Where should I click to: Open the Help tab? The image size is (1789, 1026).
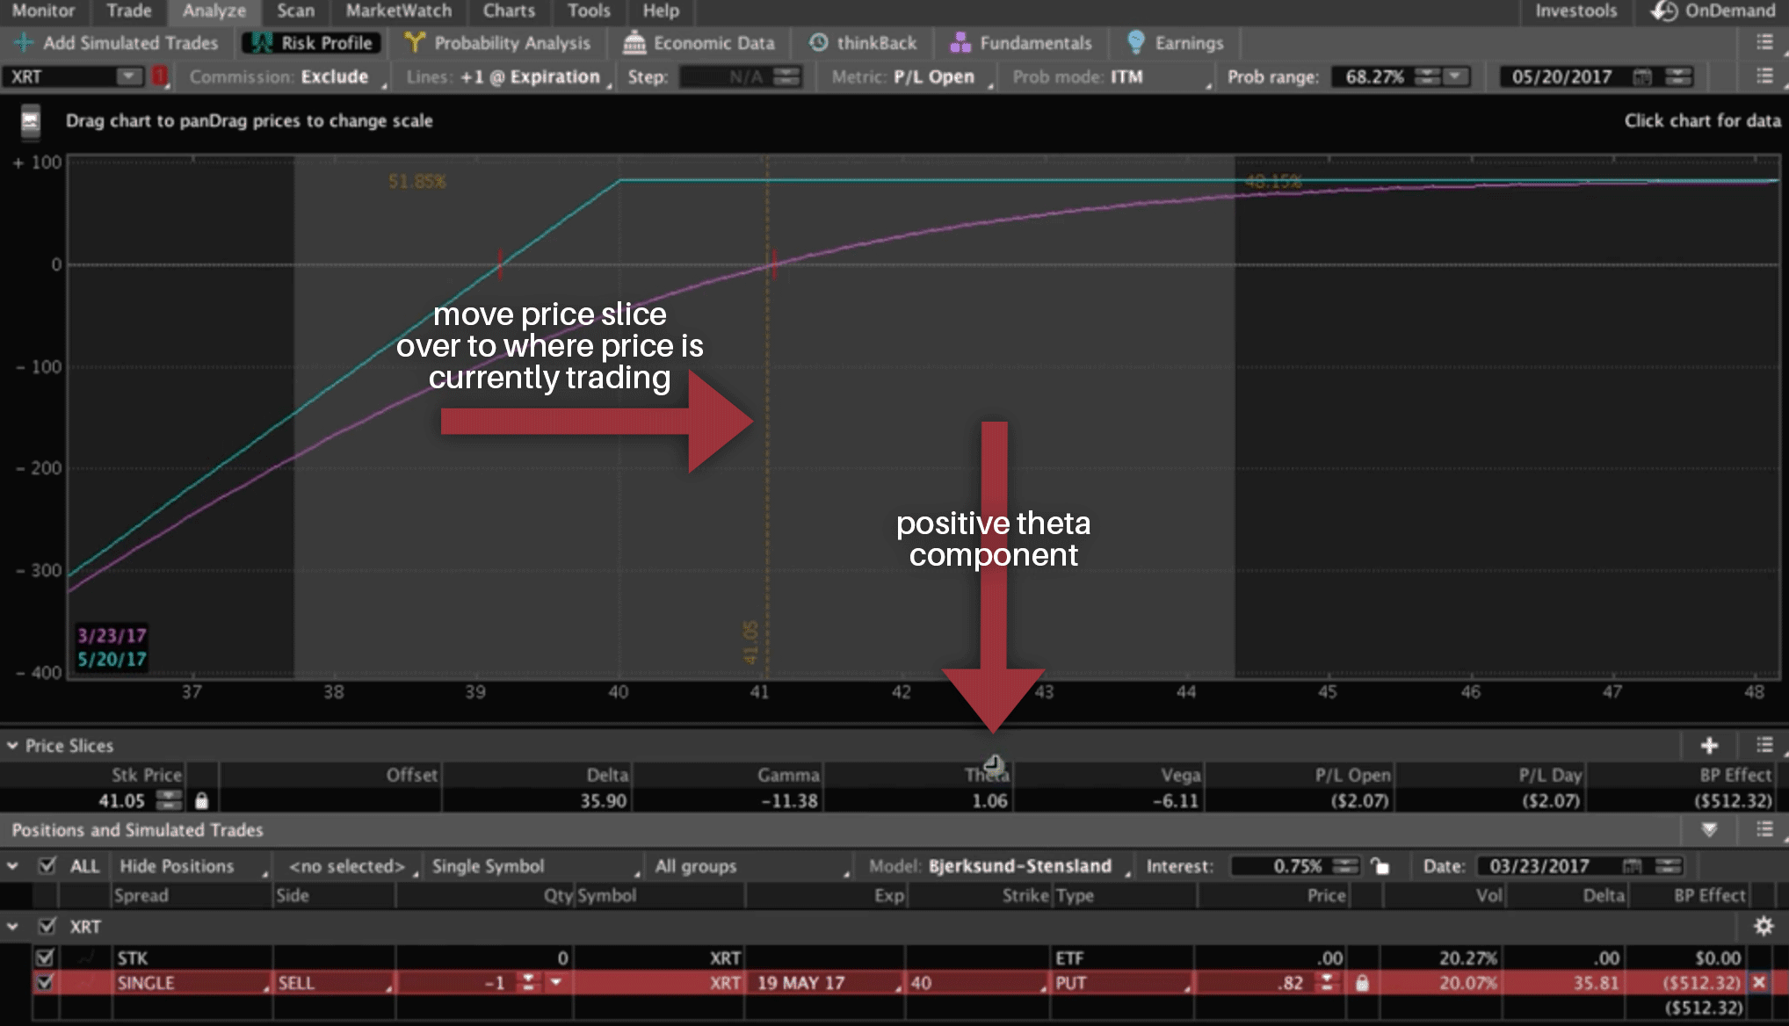(x=661, y=11)
